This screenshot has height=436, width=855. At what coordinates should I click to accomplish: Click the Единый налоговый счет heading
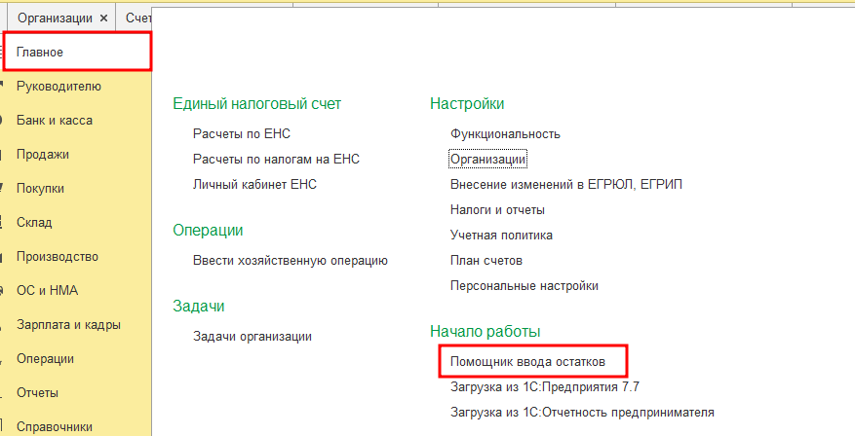[256, 103]
